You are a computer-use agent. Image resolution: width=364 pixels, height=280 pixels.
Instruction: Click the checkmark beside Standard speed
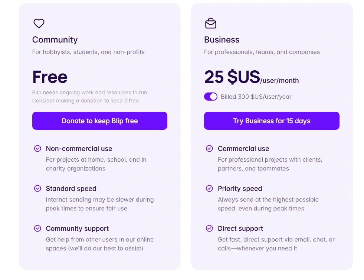37,188
